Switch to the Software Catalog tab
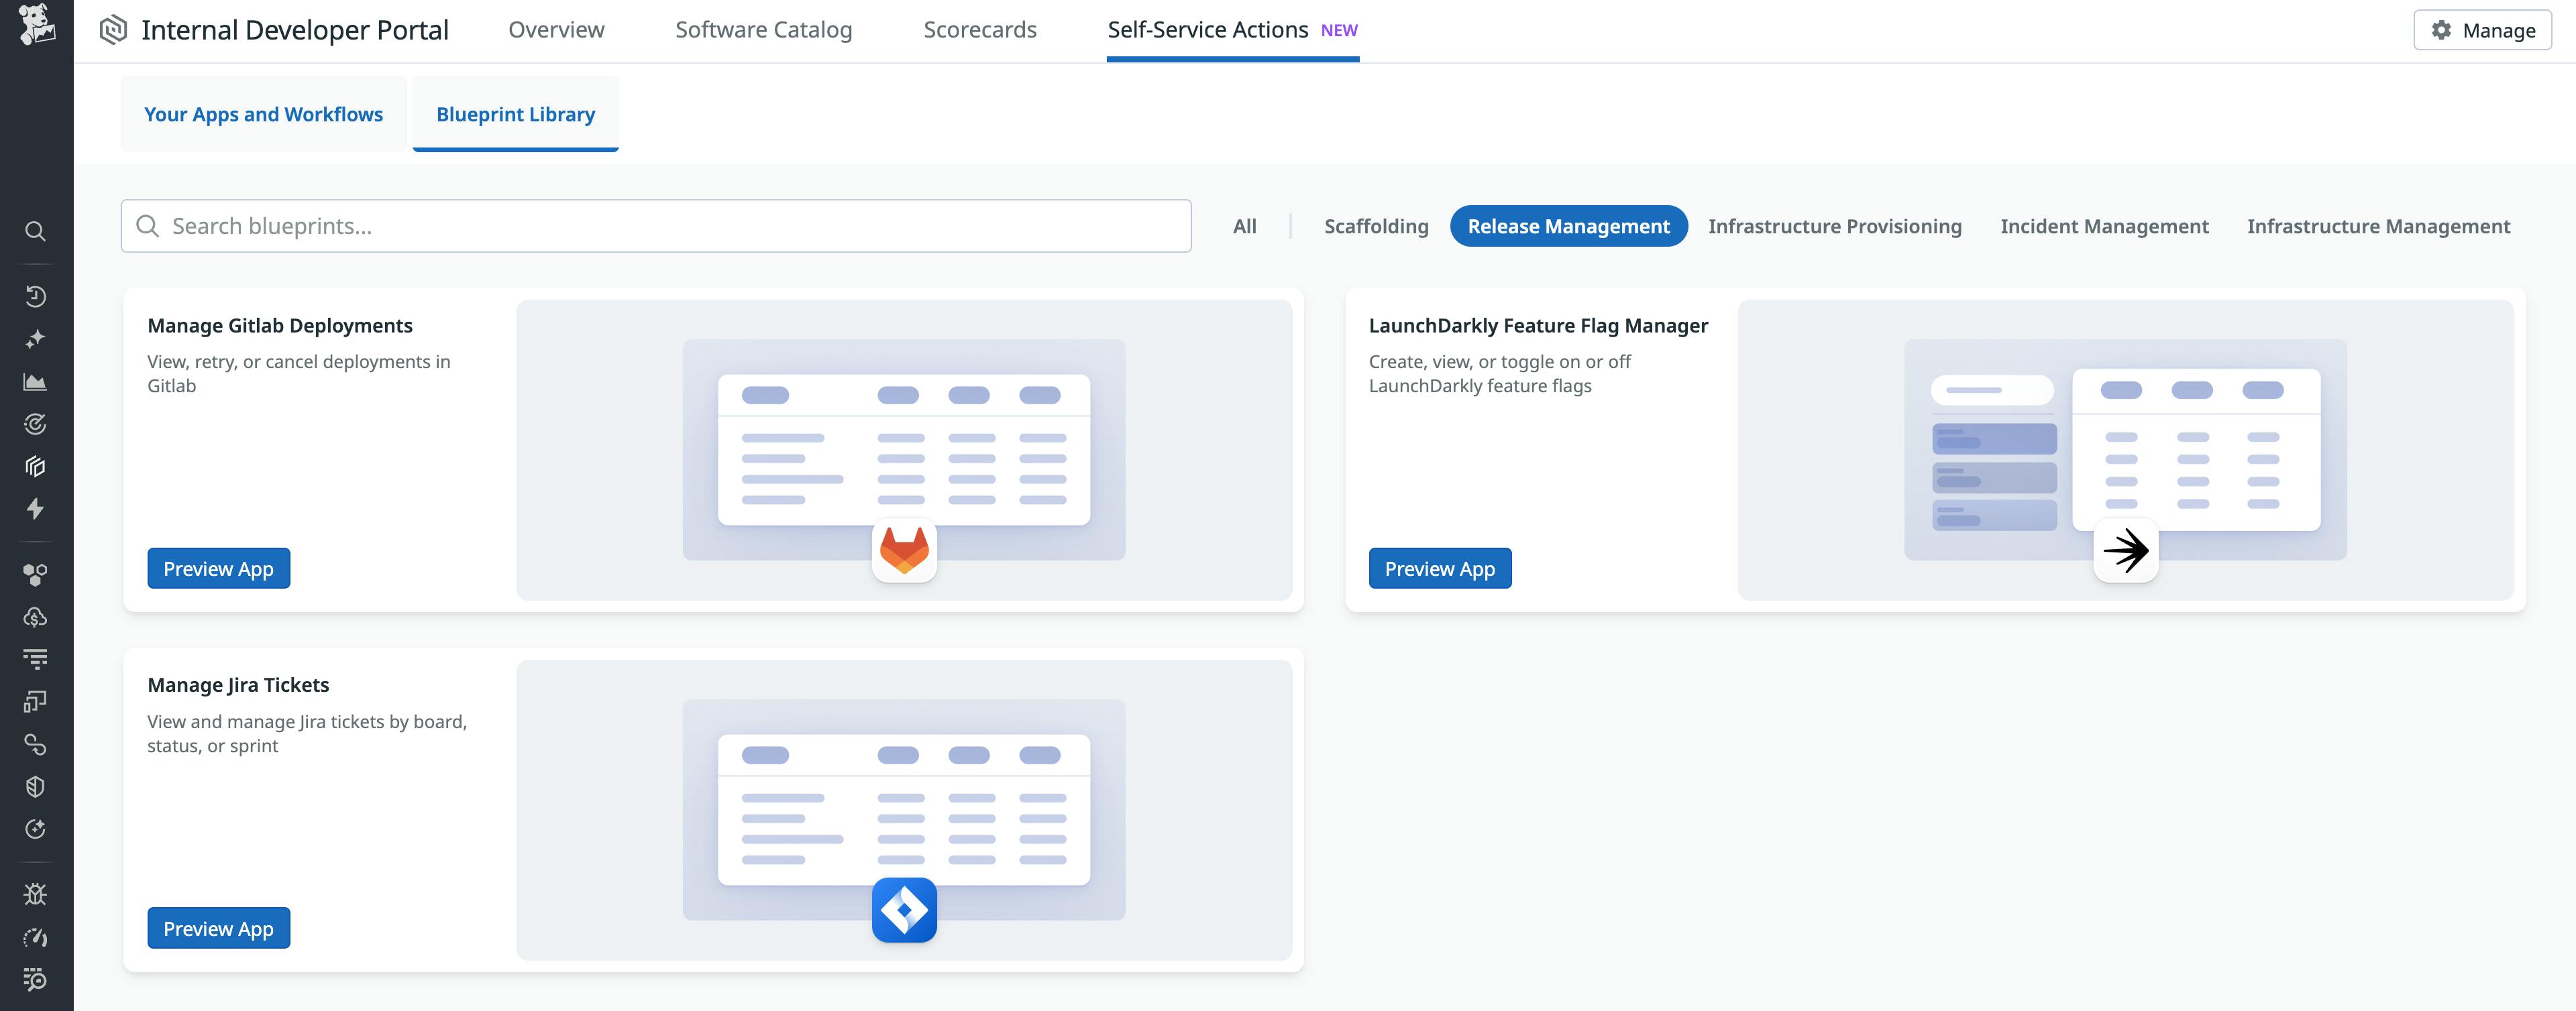Screen dimensions: 2576x1011 pyautogui.click(x=763, y=30)
